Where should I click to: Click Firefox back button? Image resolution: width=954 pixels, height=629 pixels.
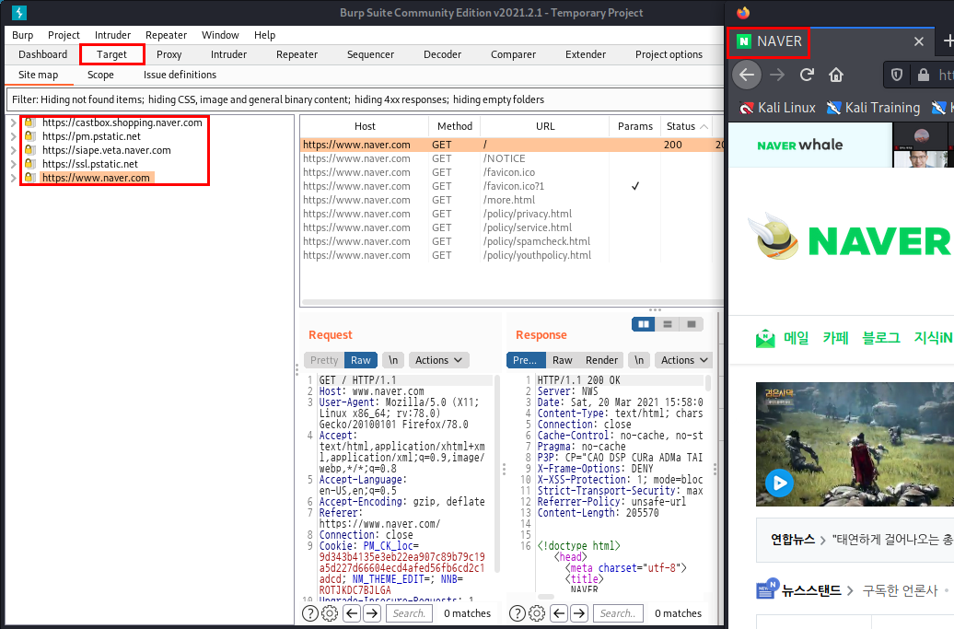pyautogui.click(x=747, y=75)
